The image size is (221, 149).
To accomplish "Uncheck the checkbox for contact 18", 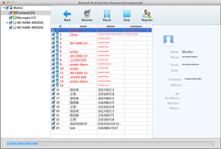I will (53, 102).
